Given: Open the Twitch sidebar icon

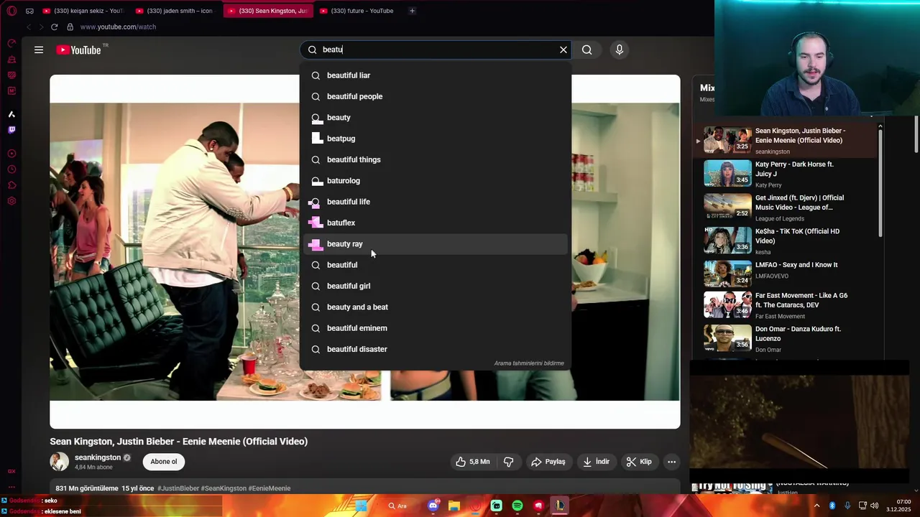Looking at the screenshot, I should 11,130.
